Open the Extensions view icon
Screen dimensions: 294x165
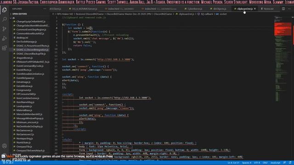4,48
